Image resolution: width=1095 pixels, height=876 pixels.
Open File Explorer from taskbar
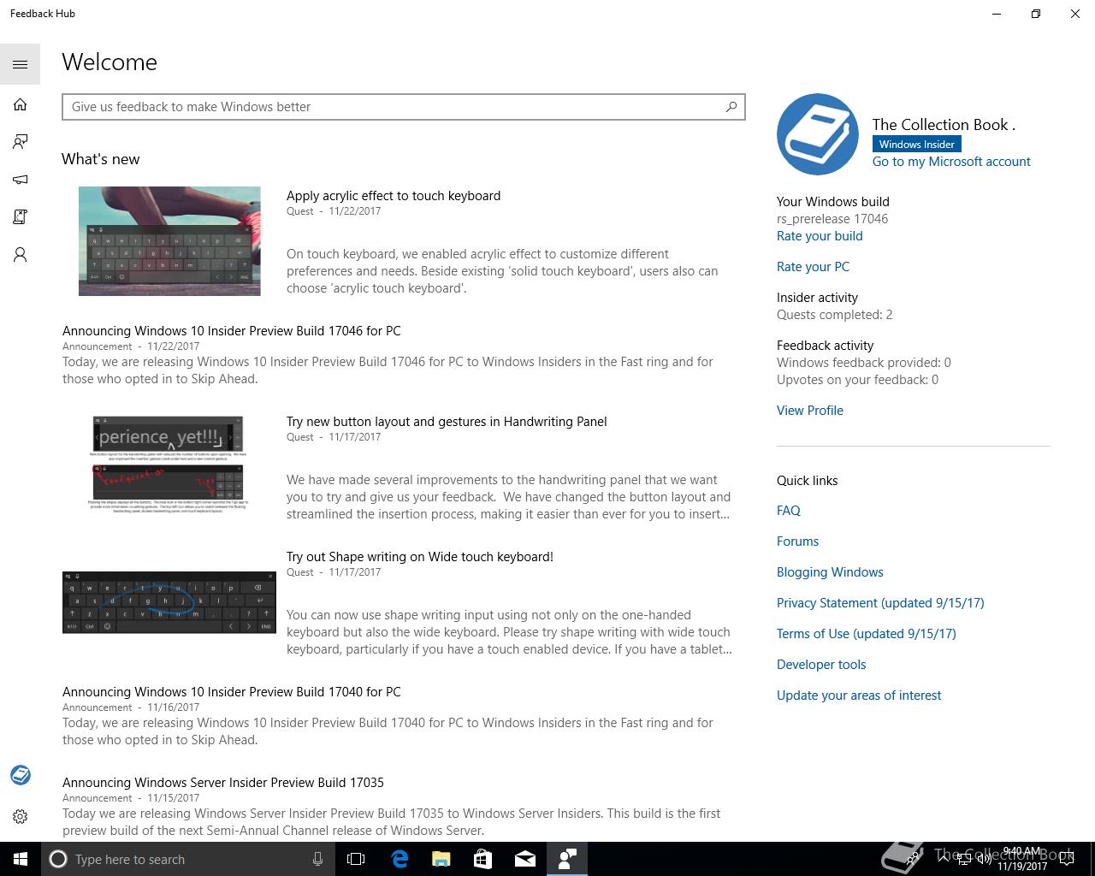click(x=441, y=859)
